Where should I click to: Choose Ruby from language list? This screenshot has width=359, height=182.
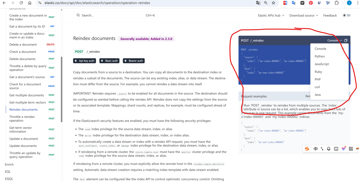[x=329, y=72]
